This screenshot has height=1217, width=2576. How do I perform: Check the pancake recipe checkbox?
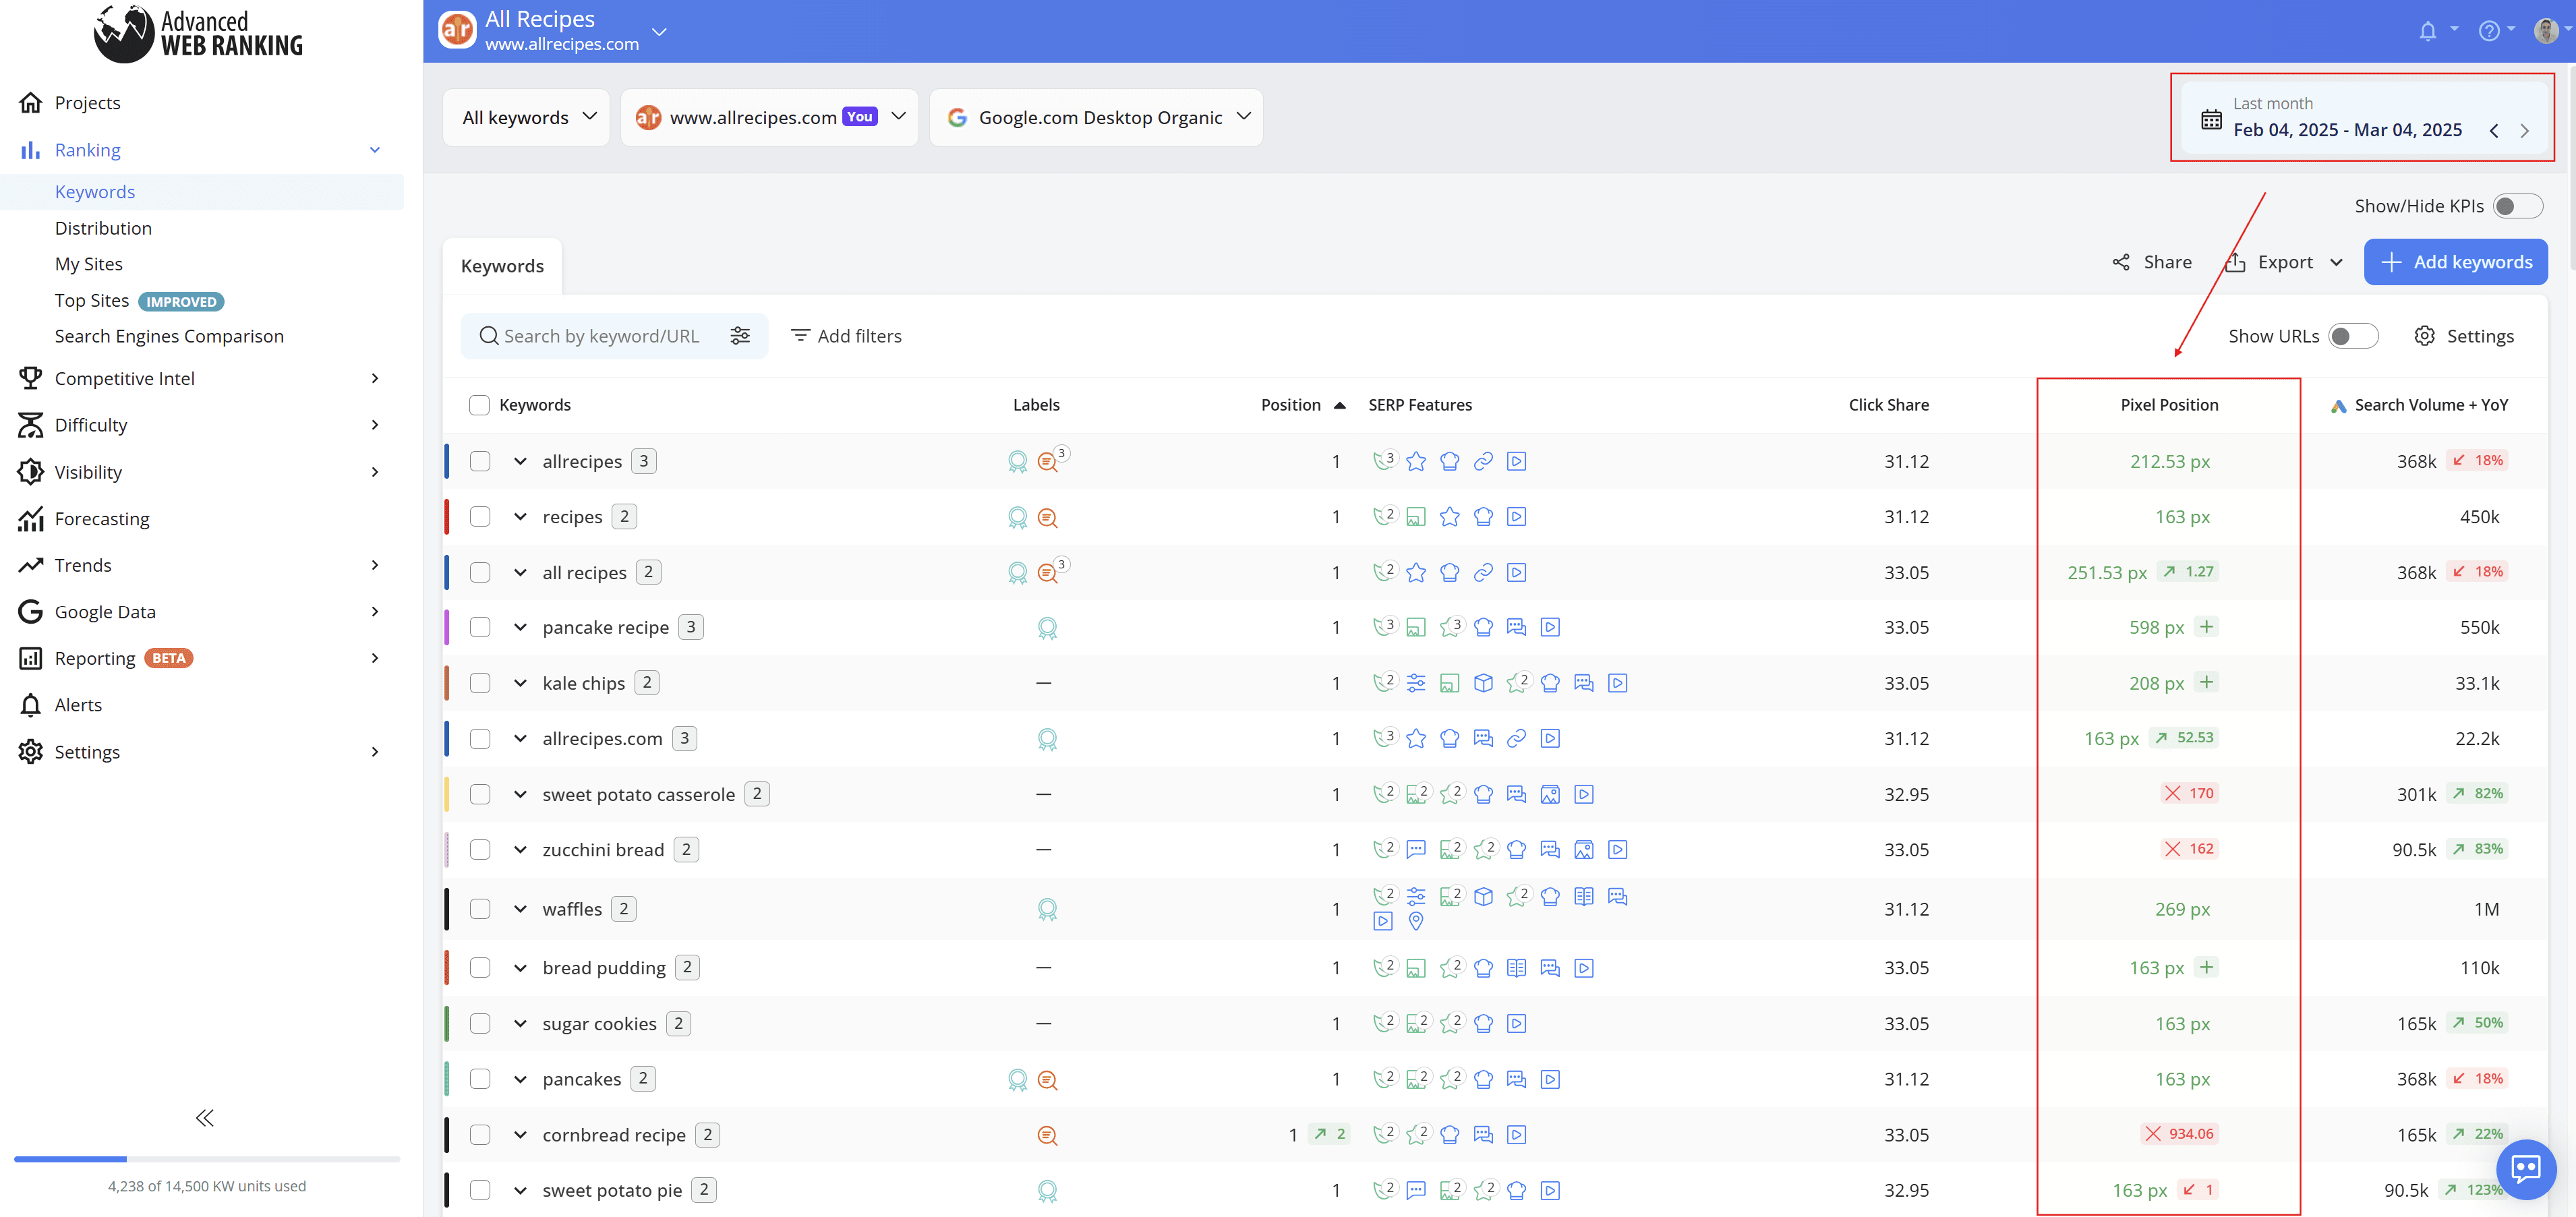[480, 627]
